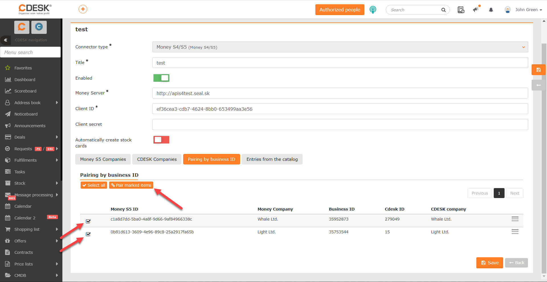This screenshot has height=282, width=547.
Task: Click the page scrollbar thumb
Action: [x=544, y=158]
